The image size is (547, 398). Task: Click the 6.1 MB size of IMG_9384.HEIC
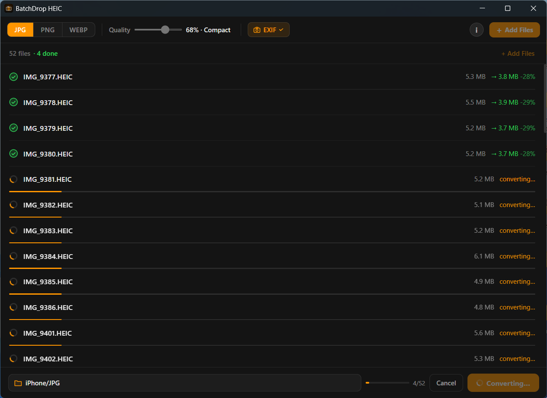484,256
